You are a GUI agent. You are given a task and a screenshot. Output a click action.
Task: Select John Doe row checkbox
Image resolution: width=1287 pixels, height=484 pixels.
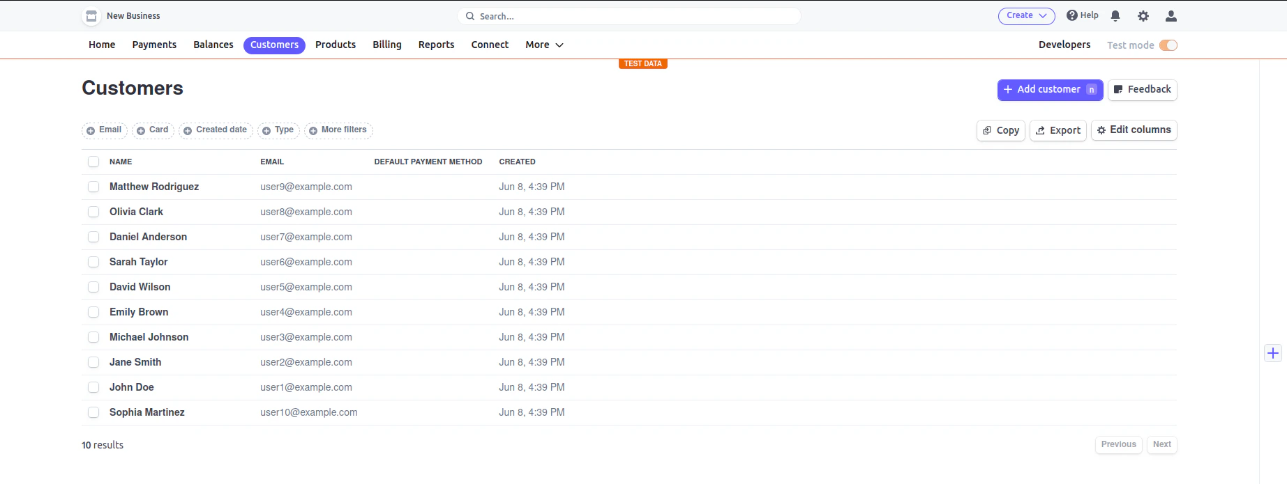(93, 387)
